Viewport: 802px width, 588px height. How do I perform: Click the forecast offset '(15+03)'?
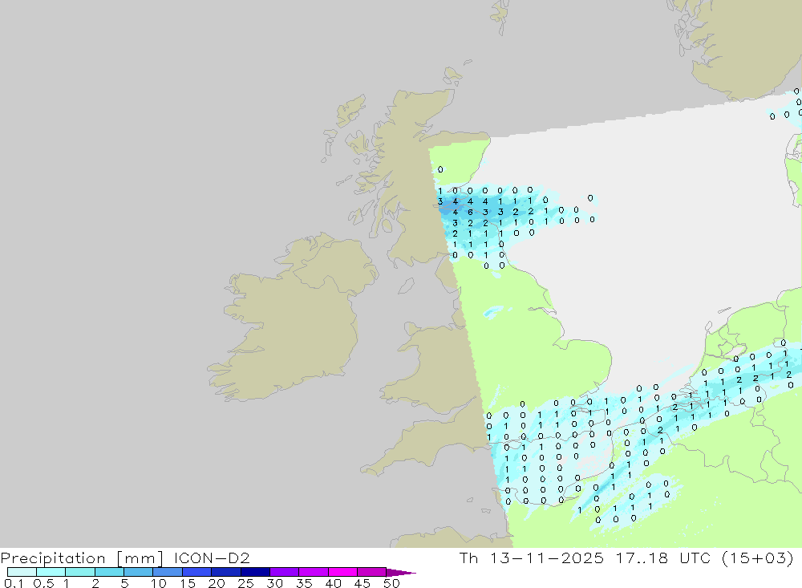758,558
